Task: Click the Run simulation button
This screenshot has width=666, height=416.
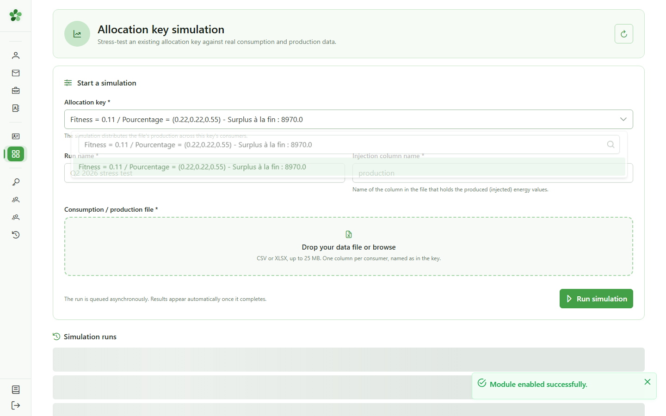Action: click(596, 299)
